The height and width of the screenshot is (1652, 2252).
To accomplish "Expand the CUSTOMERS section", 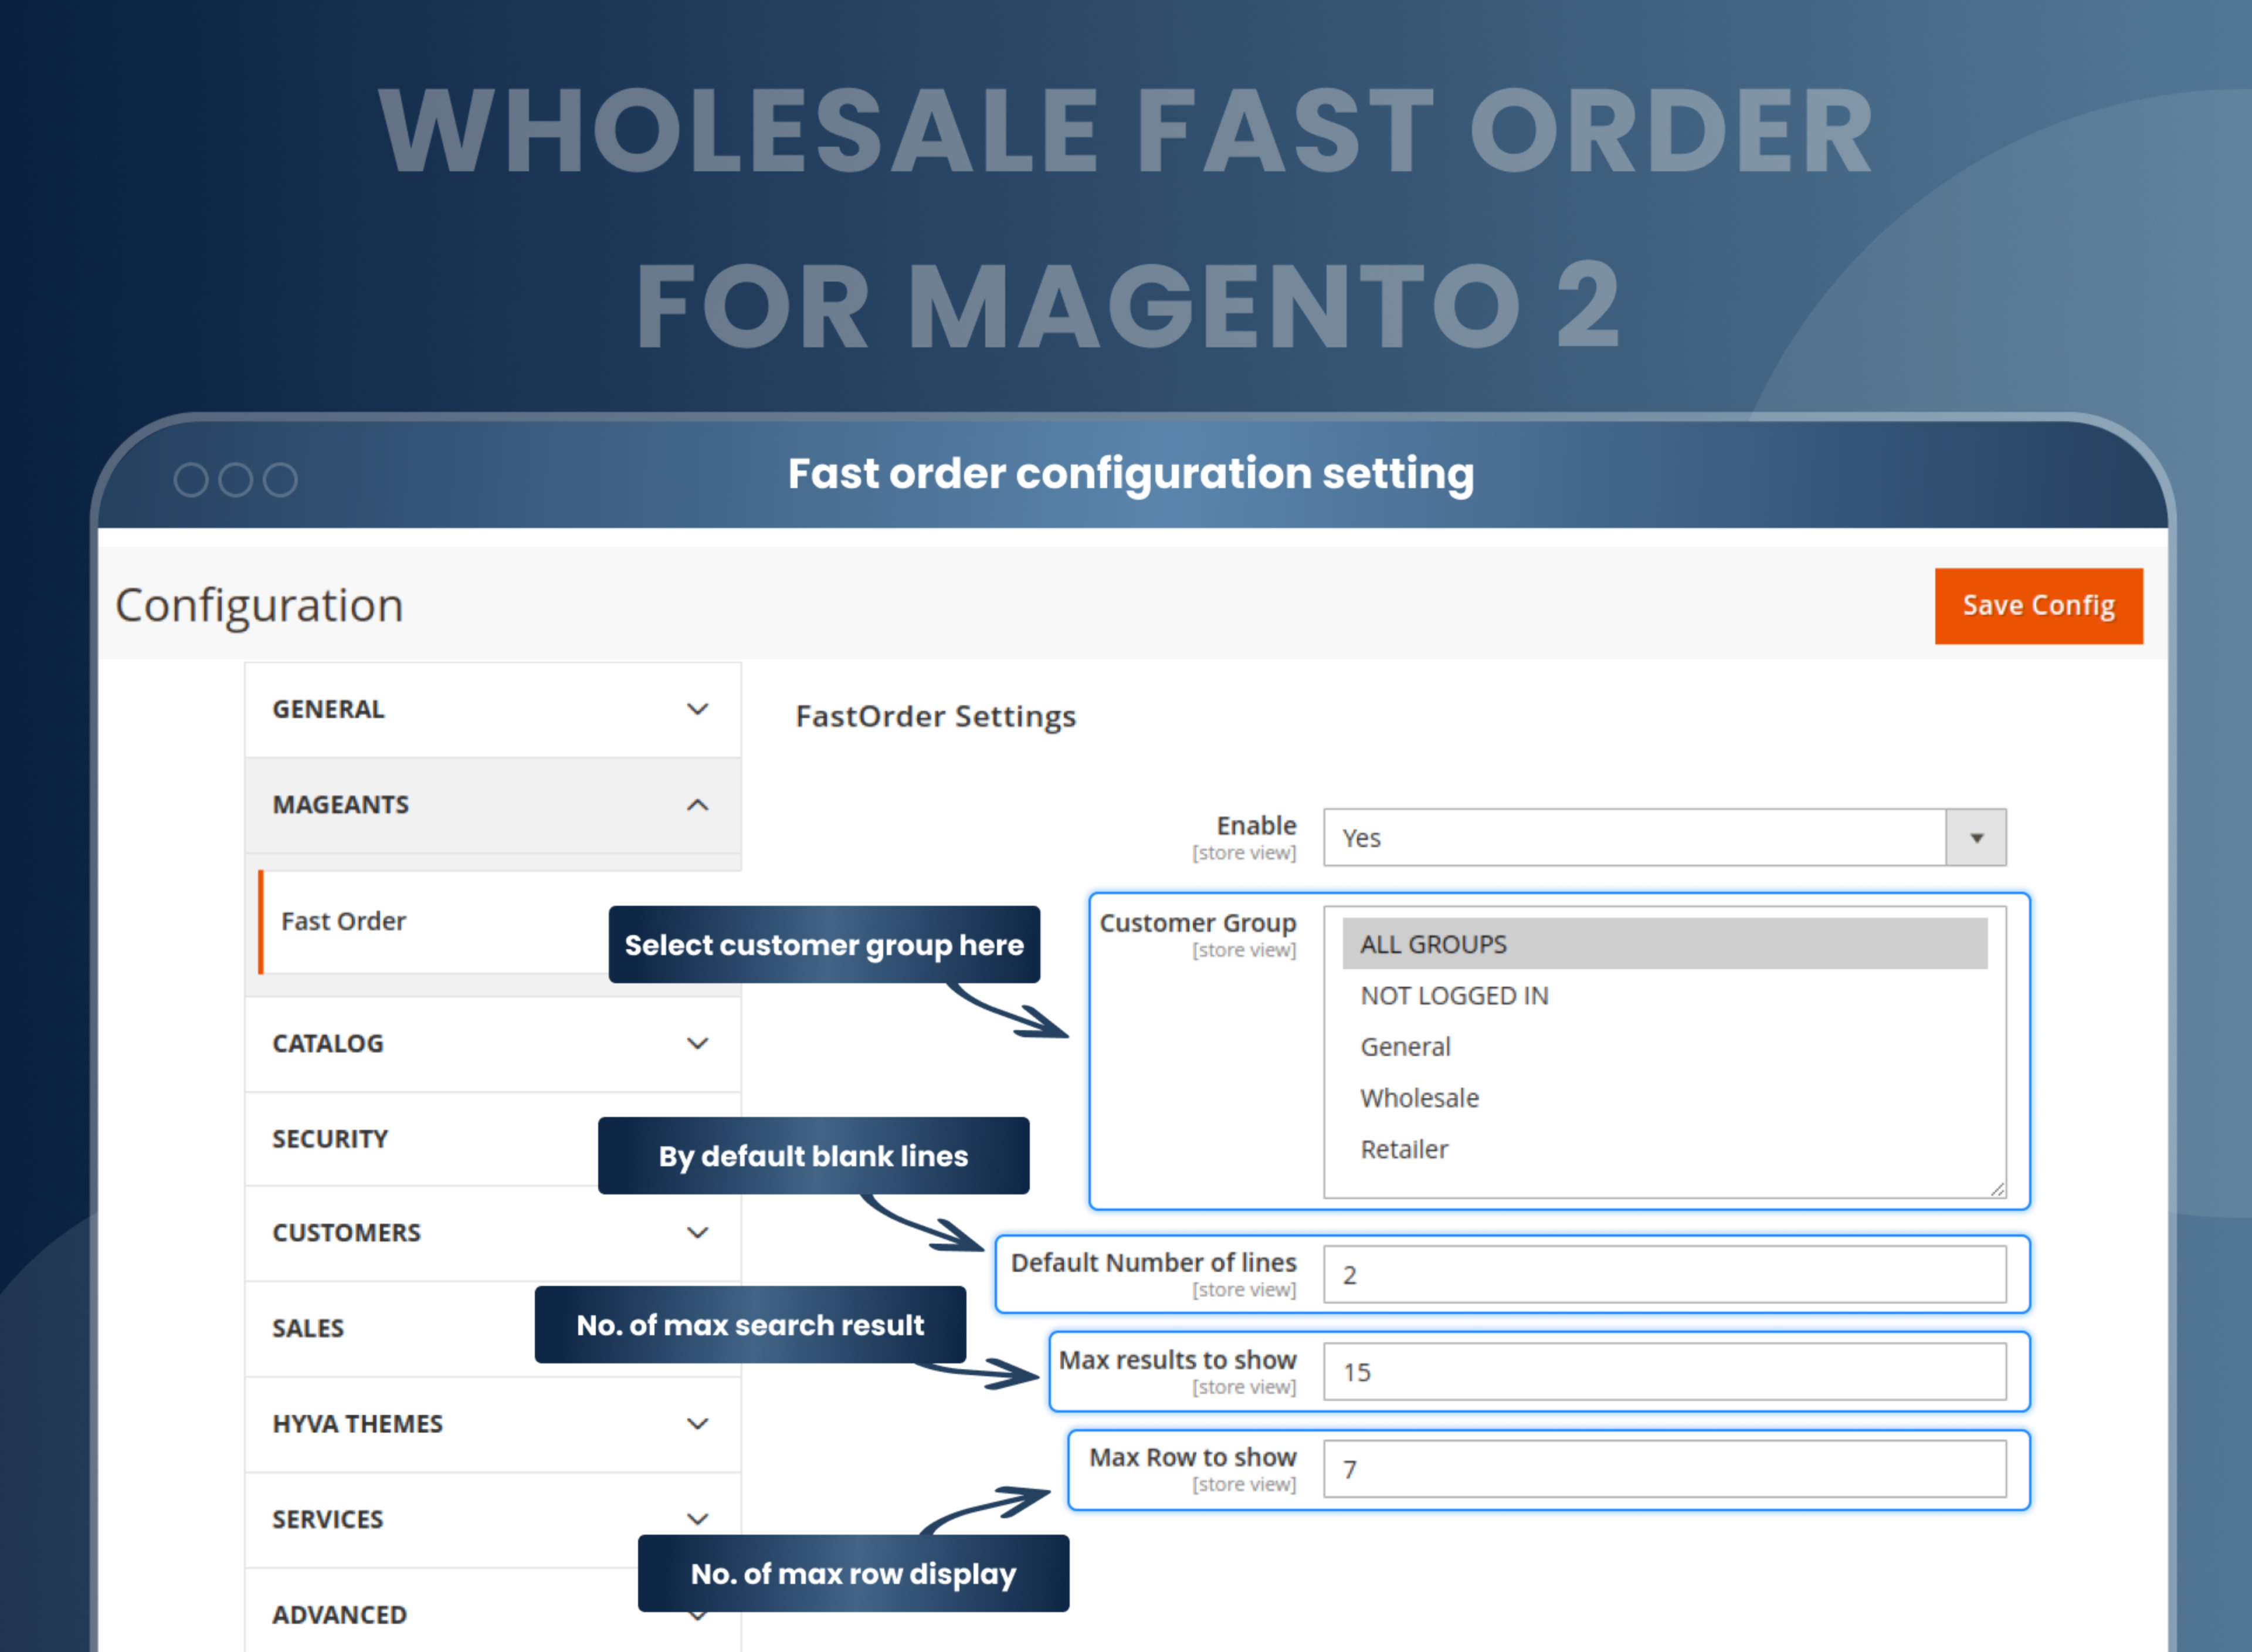I will click(x=697, y=1232).
